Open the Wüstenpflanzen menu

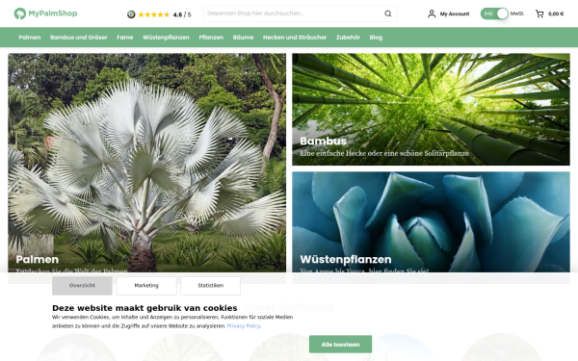tap(166, 38)
